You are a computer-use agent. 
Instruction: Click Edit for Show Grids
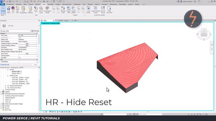click(27, 53)
